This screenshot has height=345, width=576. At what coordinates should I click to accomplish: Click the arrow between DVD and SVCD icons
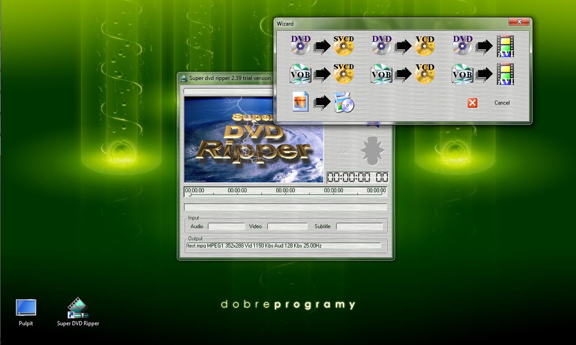pyautogui.click(x=322, y=46)
